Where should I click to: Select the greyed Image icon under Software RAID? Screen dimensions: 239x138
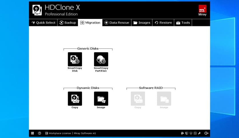tap(164, 98)
